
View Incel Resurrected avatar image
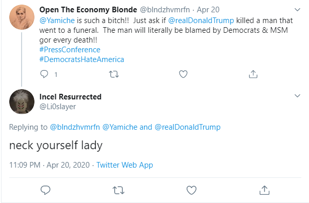[22, 101]
